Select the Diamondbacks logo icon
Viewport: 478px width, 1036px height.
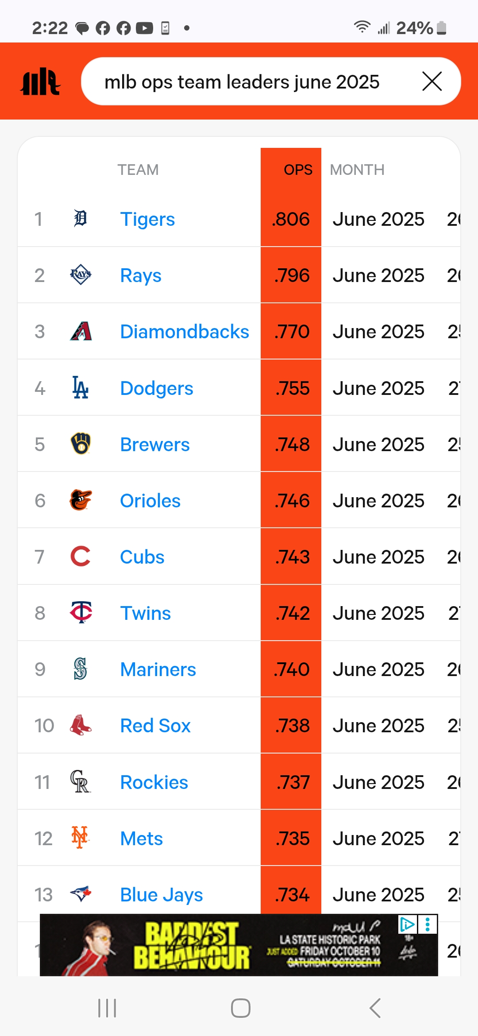click(x=81, y=331)
